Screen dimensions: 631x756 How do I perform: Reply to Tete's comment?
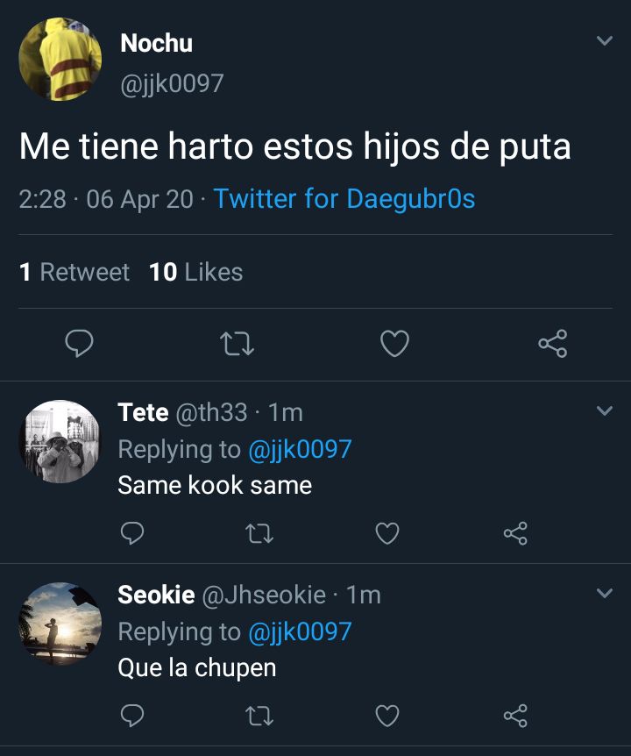point(132,533)
